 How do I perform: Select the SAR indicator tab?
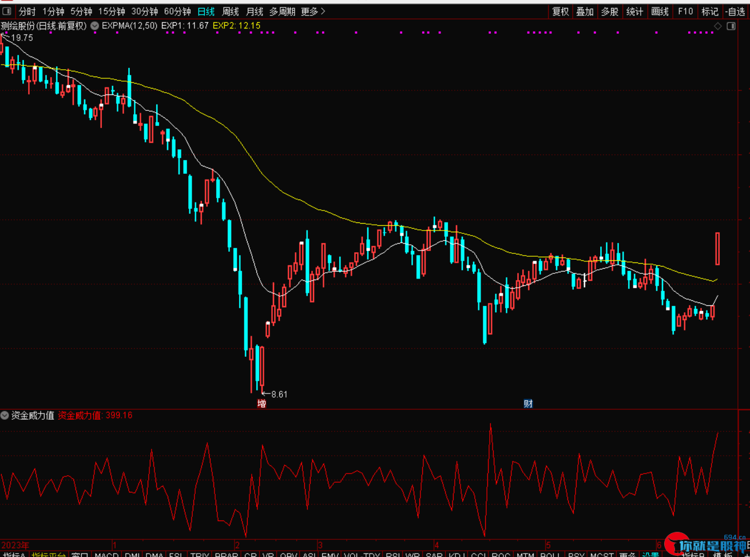[x=434, y=555]
